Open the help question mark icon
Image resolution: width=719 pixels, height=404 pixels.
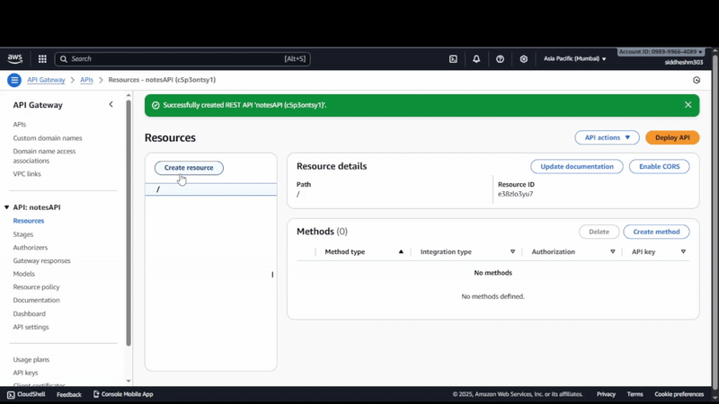(500, 58)
